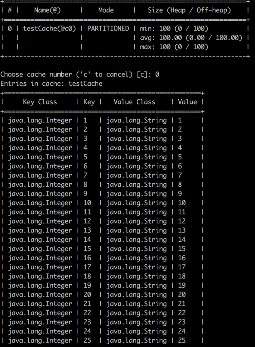Click the Key cell showing 21

point(87,304)
